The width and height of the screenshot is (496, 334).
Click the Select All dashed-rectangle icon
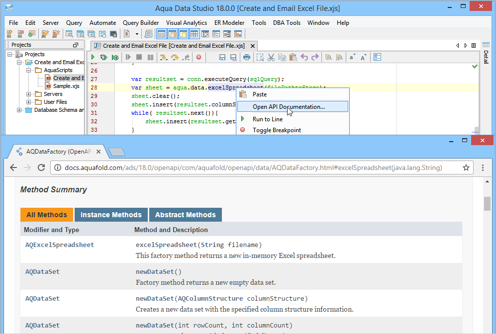click(260, 57)
